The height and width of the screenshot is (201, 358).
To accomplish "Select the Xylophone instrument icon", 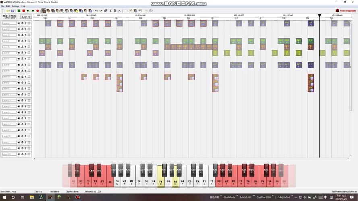I will coord(86,11).
